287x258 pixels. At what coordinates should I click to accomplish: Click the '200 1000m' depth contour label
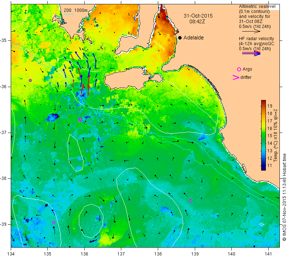76,10
